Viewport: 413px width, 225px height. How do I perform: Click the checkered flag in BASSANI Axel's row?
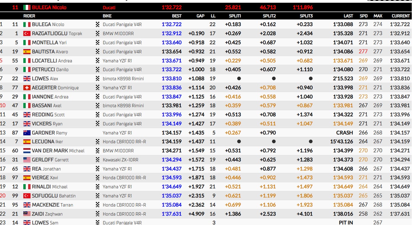point(98,106)
